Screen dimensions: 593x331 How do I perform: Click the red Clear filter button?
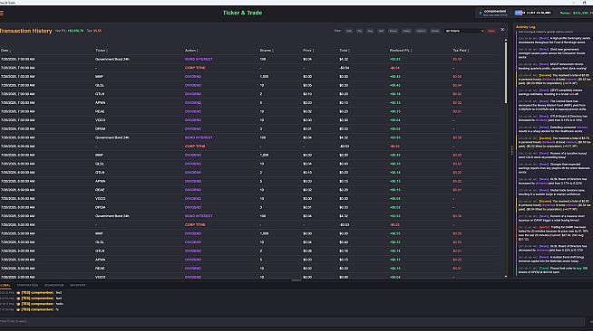point(491,31)
